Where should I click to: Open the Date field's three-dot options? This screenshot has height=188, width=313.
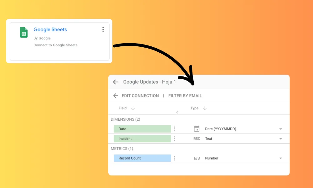point(175,129)
